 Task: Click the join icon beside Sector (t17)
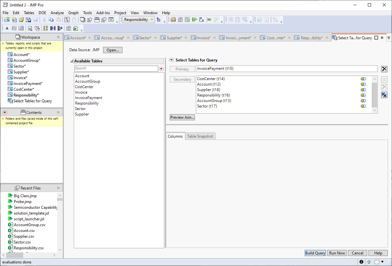pyautogui.click(x=363, y=106)
